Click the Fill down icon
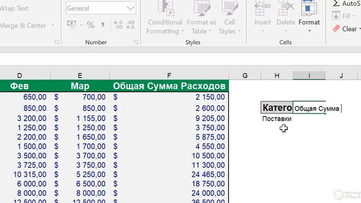Viewport: 361px width, 203px height. (336, 16)
